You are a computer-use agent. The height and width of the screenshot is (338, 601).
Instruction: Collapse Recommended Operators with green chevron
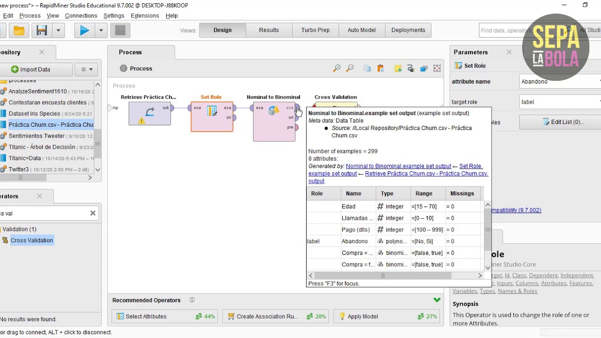click(437, 300)
